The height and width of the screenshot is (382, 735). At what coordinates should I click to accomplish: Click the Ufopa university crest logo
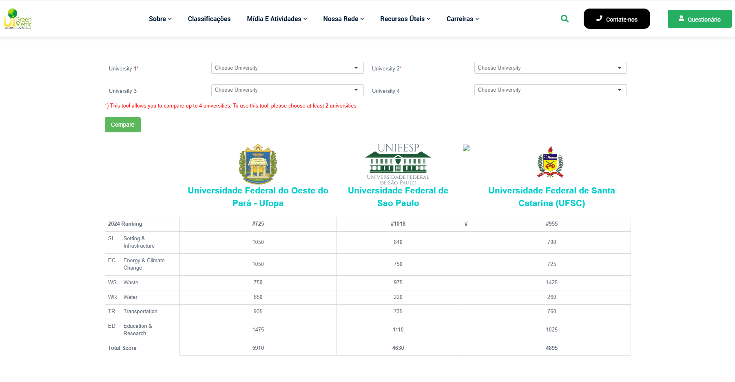(x=258, y=164)
